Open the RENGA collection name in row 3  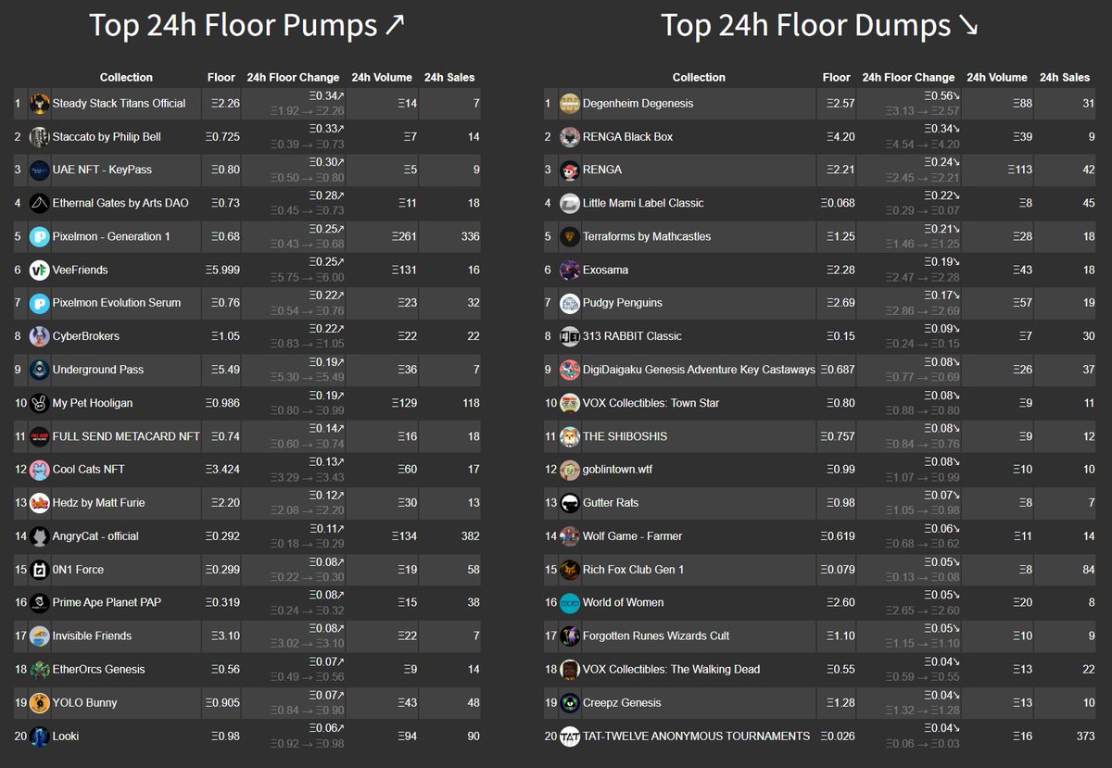602,170
